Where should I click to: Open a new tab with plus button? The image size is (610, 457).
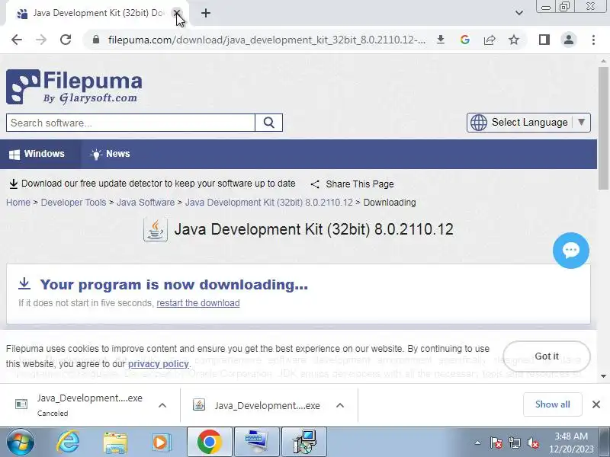click(x=206, y=13)
